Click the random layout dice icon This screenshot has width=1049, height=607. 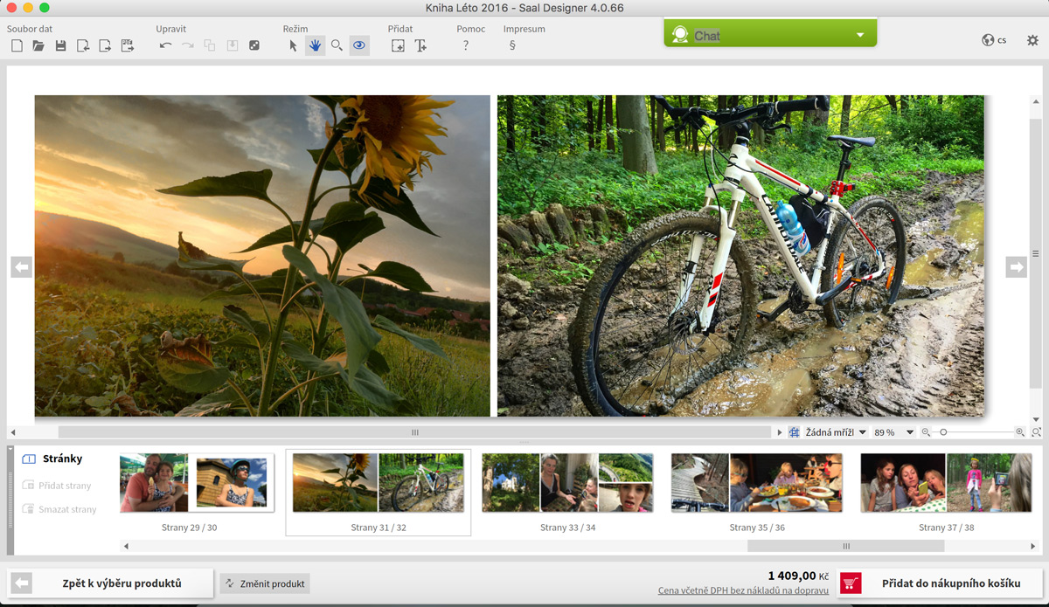coord(254,45)
